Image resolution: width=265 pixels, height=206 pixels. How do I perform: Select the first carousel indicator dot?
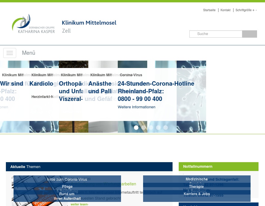click(x=136, y=127)
